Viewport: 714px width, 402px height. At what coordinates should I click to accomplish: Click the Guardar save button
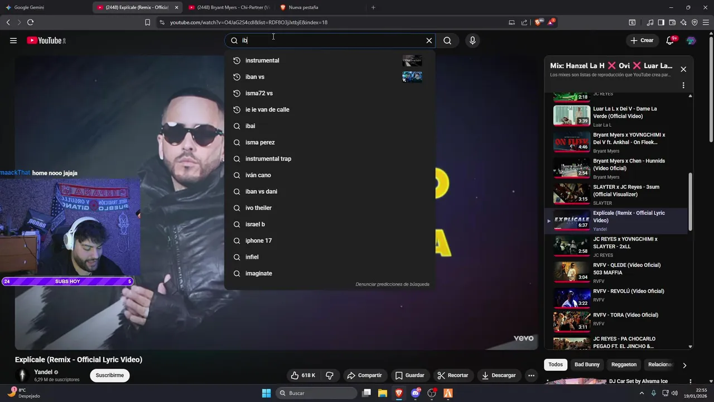point(410,375)
